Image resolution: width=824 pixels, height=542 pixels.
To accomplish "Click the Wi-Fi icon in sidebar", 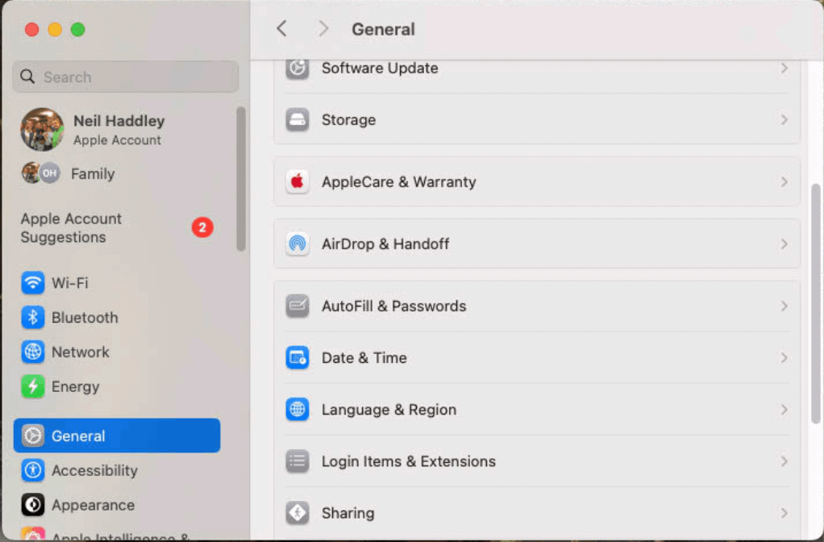I will click(32, 283).
